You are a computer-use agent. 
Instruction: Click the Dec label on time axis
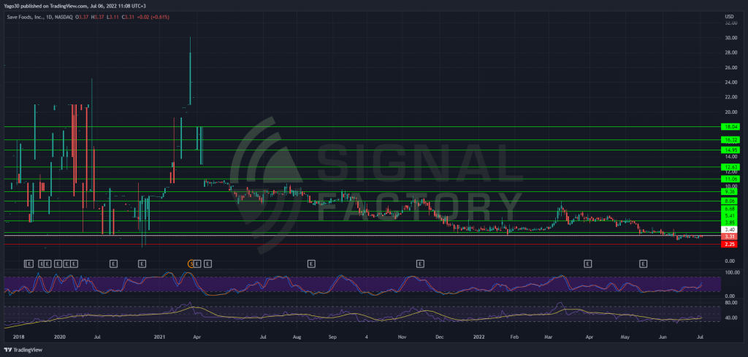439,337
